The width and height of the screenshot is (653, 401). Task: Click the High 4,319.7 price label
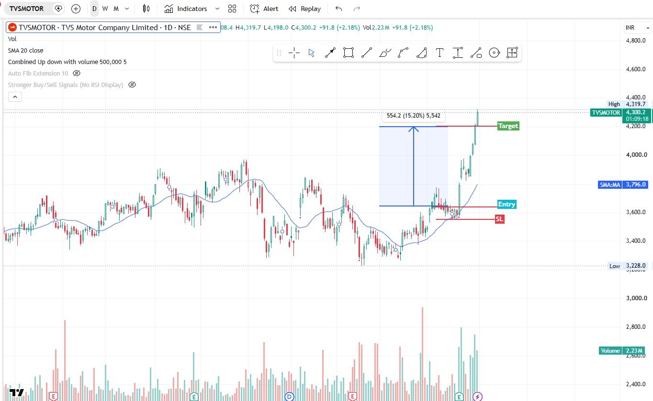point(627,104)
